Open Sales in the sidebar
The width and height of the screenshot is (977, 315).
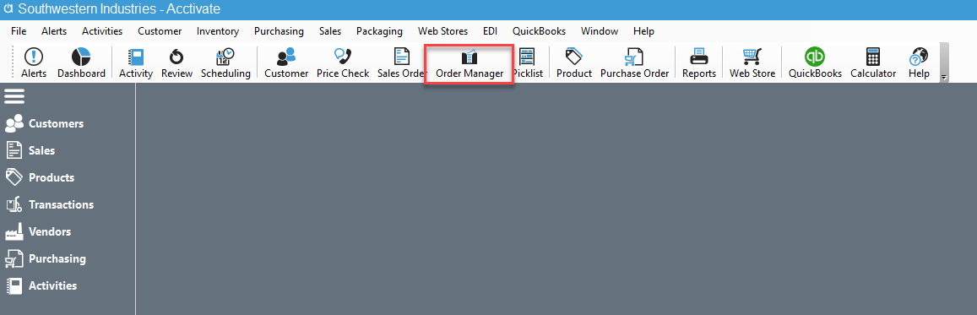point(30,150)
